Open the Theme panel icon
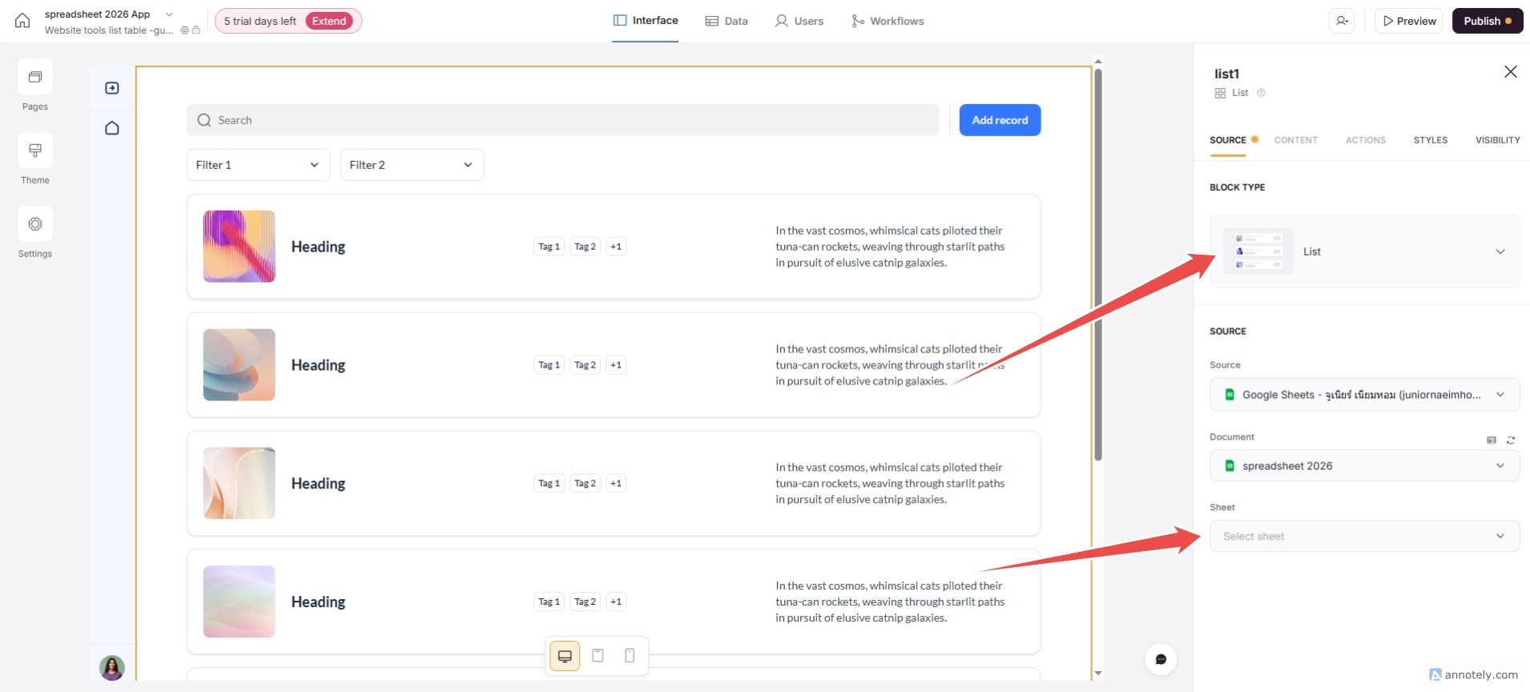The image size is (1530, 692). coord(35,151)
